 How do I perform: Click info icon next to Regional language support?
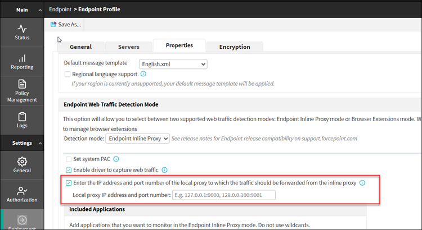point(143,74)
